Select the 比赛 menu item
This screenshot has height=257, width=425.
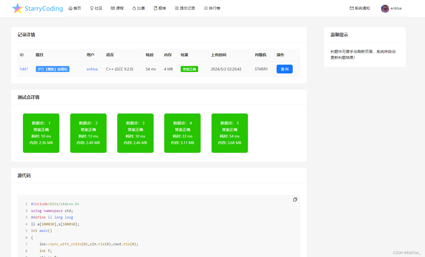tap(141, 8)
